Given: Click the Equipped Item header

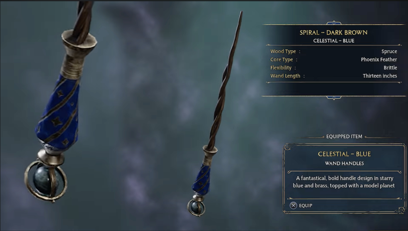Looking at the screenshot, I should point(344,136).
